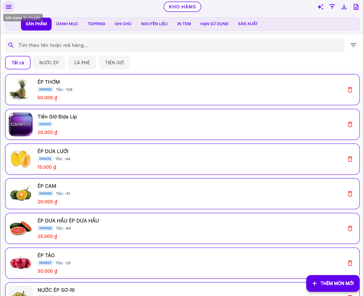The width and height of the screenshot is (363, 296).
Task: Open the ÉP THƠM product name
Action: (x=49, y=82)
